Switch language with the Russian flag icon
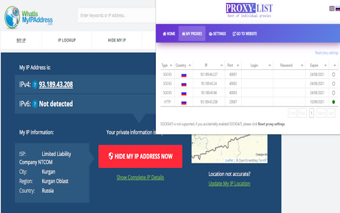 point(338,9)
